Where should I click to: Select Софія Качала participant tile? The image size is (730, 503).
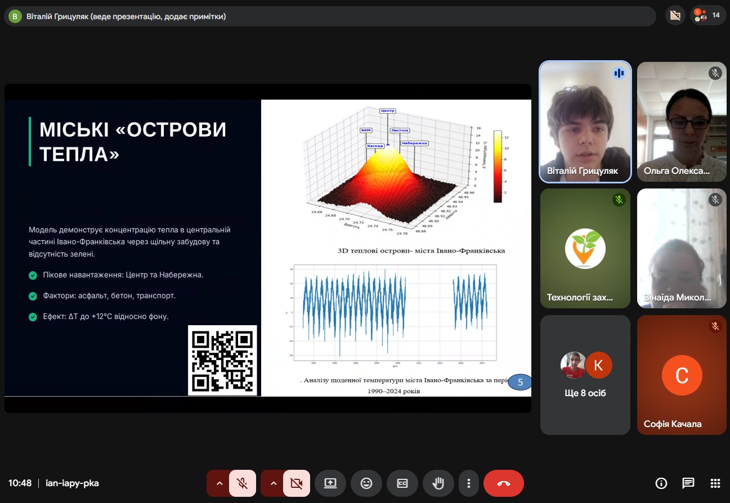(682, 375)
